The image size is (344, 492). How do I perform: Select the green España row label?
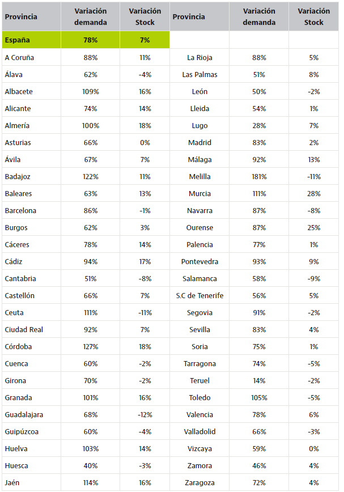31,40
